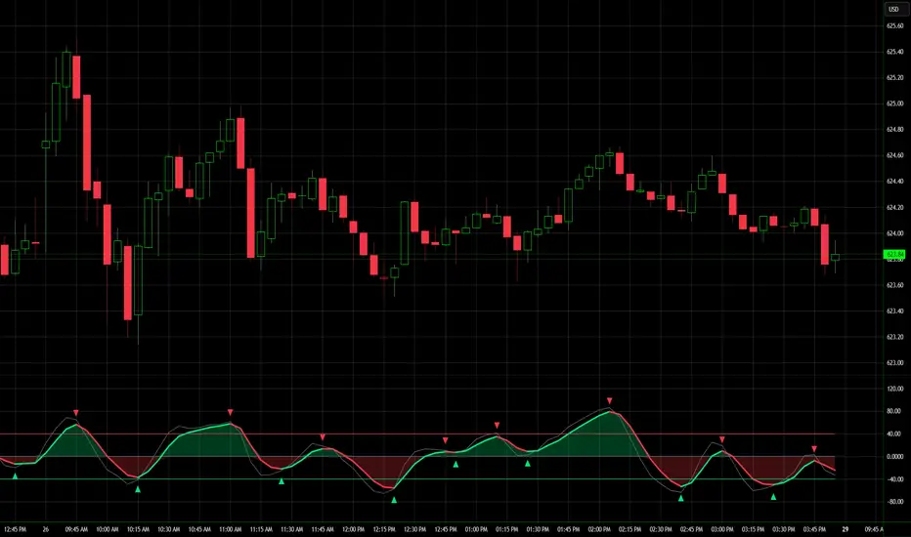The image size is (911, 537).
Task: Pick the 11:00 AM time label
Action: click(x=230, y=529)
